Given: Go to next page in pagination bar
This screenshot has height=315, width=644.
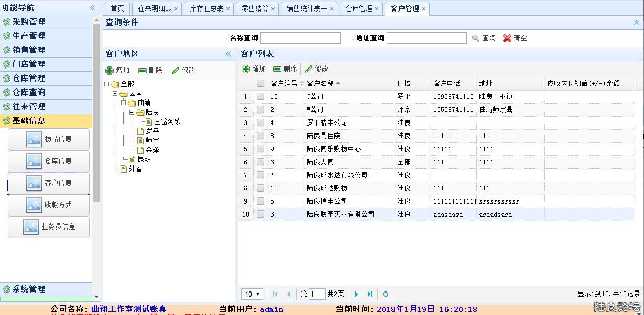Looking at the screenshot, I should pyautogui.click(x=356, y=294).
